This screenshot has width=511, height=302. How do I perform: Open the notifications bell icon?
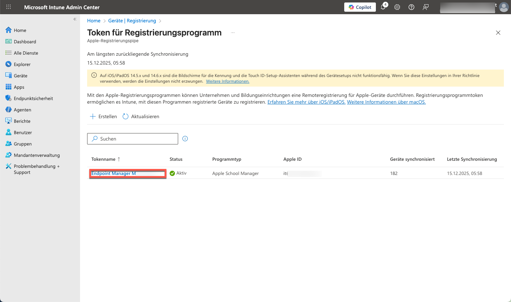[x=383, y=7]
